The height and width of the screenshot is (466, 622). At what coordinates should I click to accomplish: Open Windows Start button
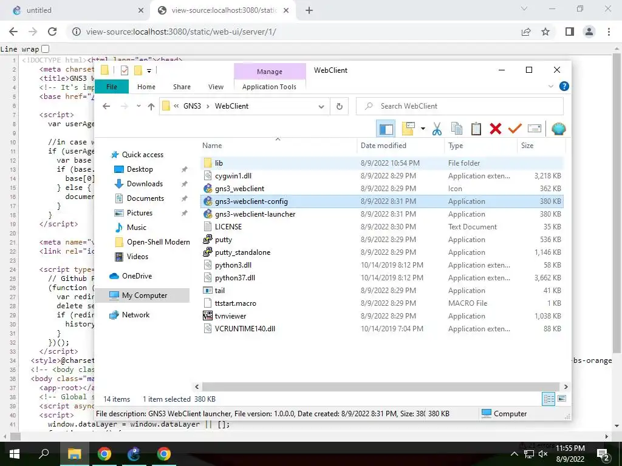coord(15,454)
